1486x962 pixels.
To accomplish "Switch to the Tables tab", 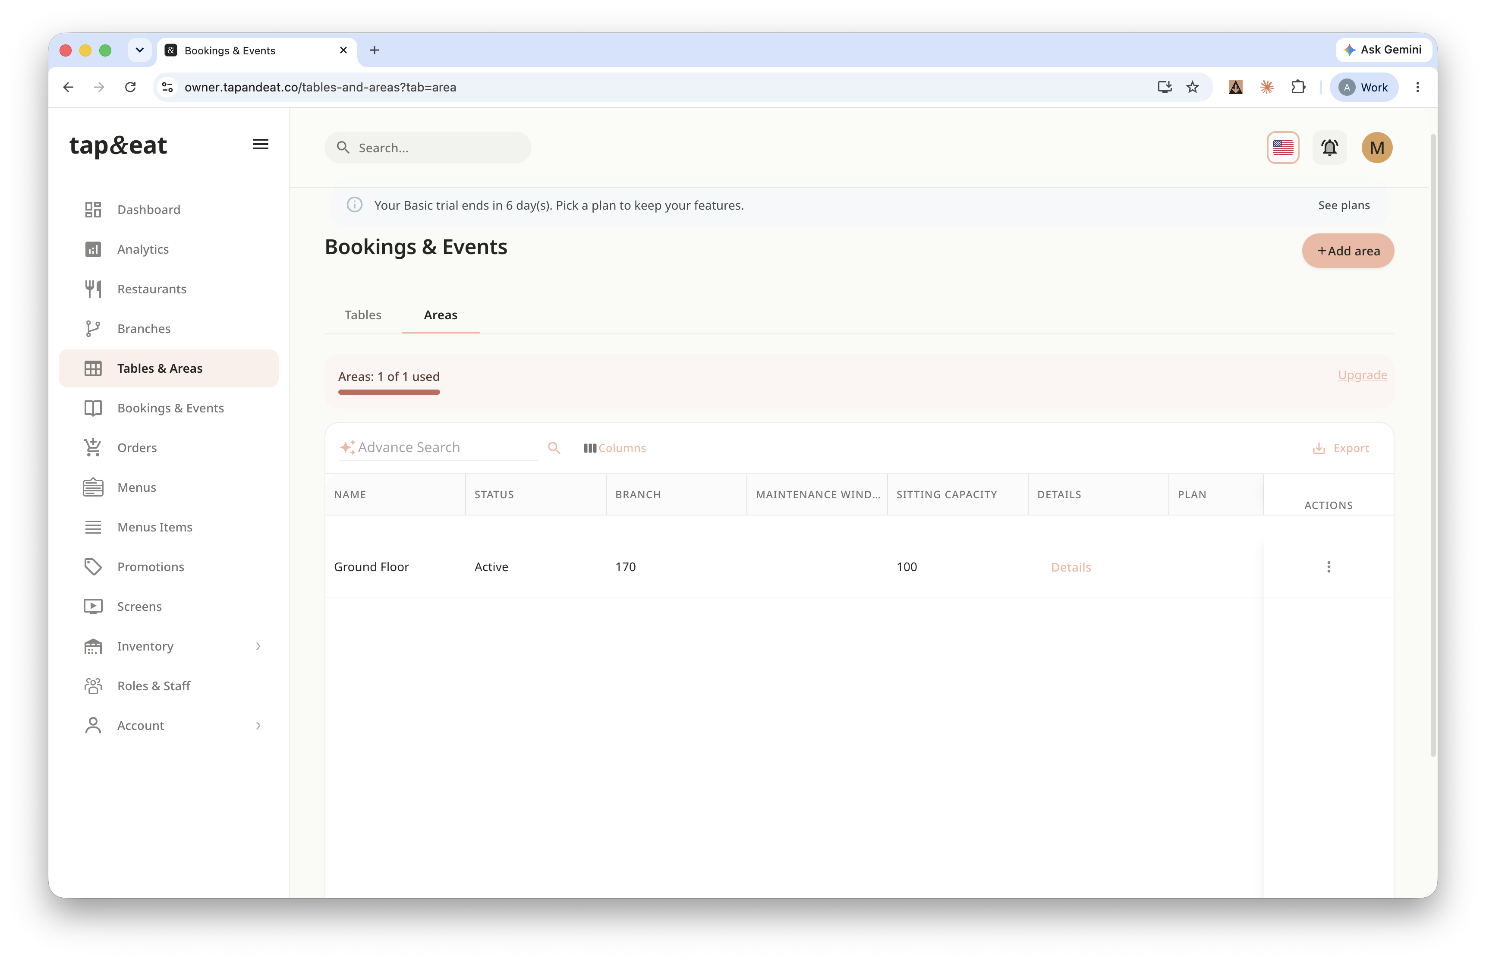I will click(x=363, y=315).
